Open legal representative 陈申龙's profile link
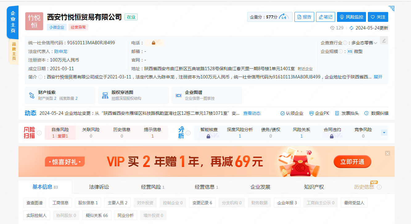This screenshot has height=224, width=411. click(61, 52)
